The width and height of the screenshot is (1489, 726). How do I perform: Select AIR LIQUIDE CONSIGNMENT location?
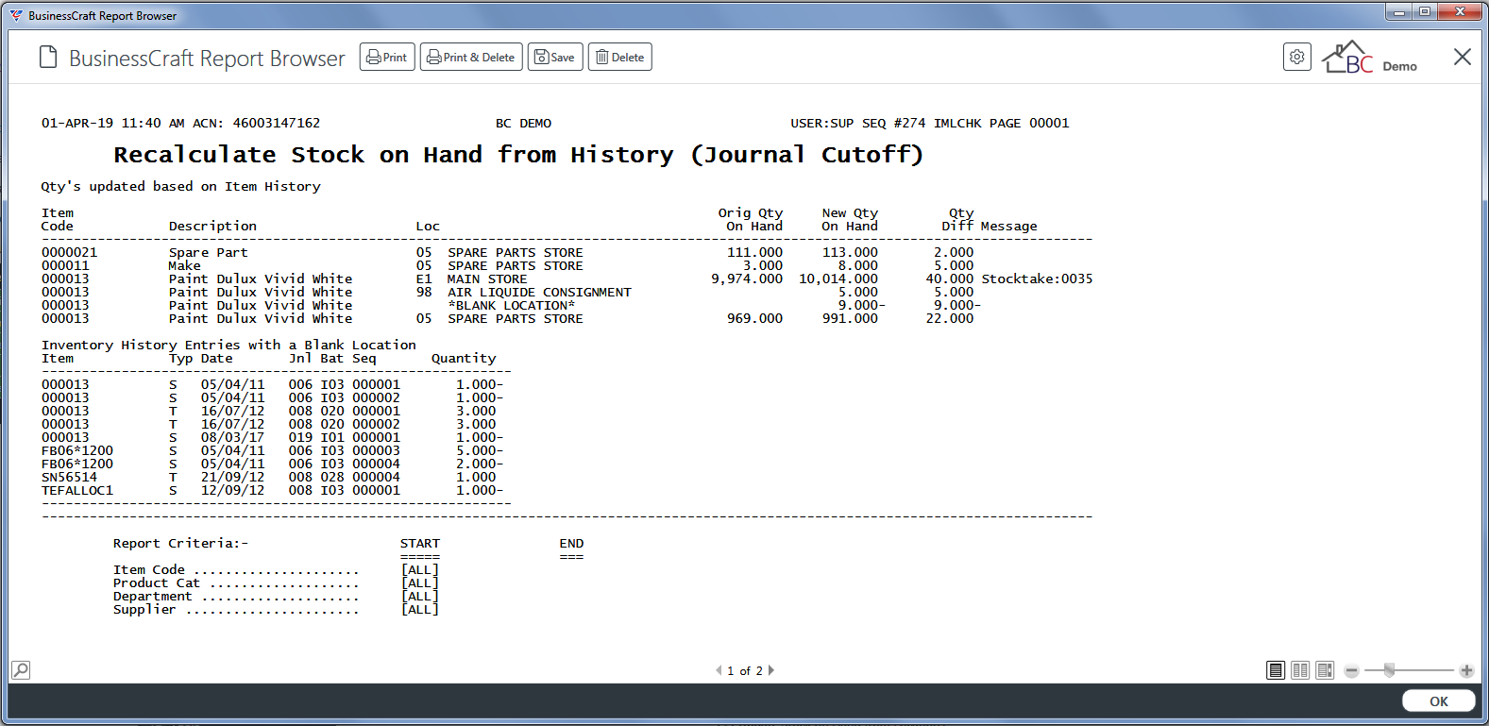(x=539, y=293)
